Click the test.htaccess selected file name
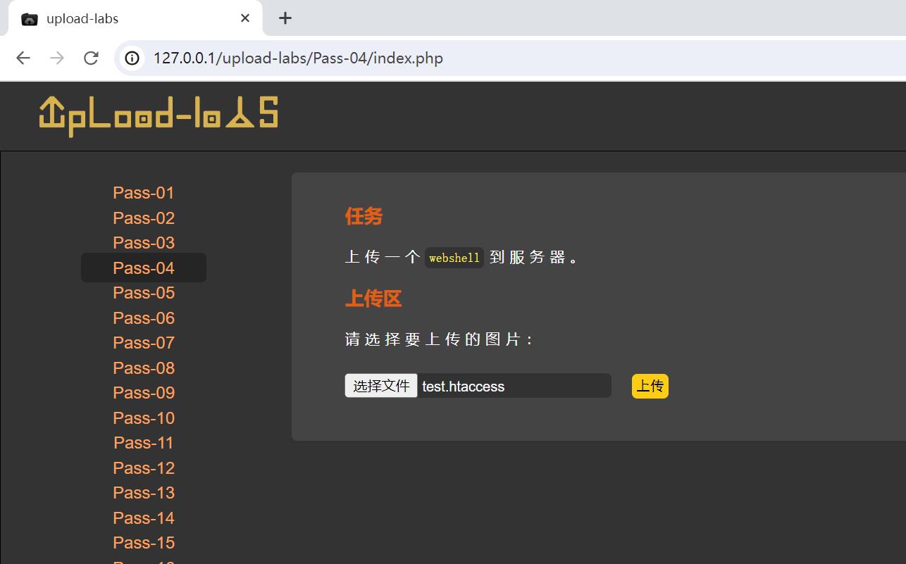The width and height of the screenshot is (906, 564). 464,387
